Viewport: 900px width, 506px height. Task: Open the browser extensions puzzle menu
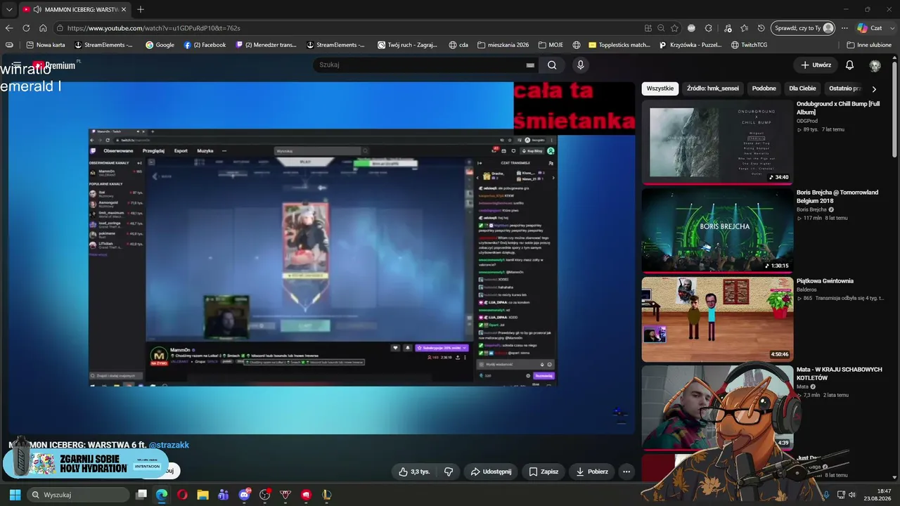[x=709, y=28]
